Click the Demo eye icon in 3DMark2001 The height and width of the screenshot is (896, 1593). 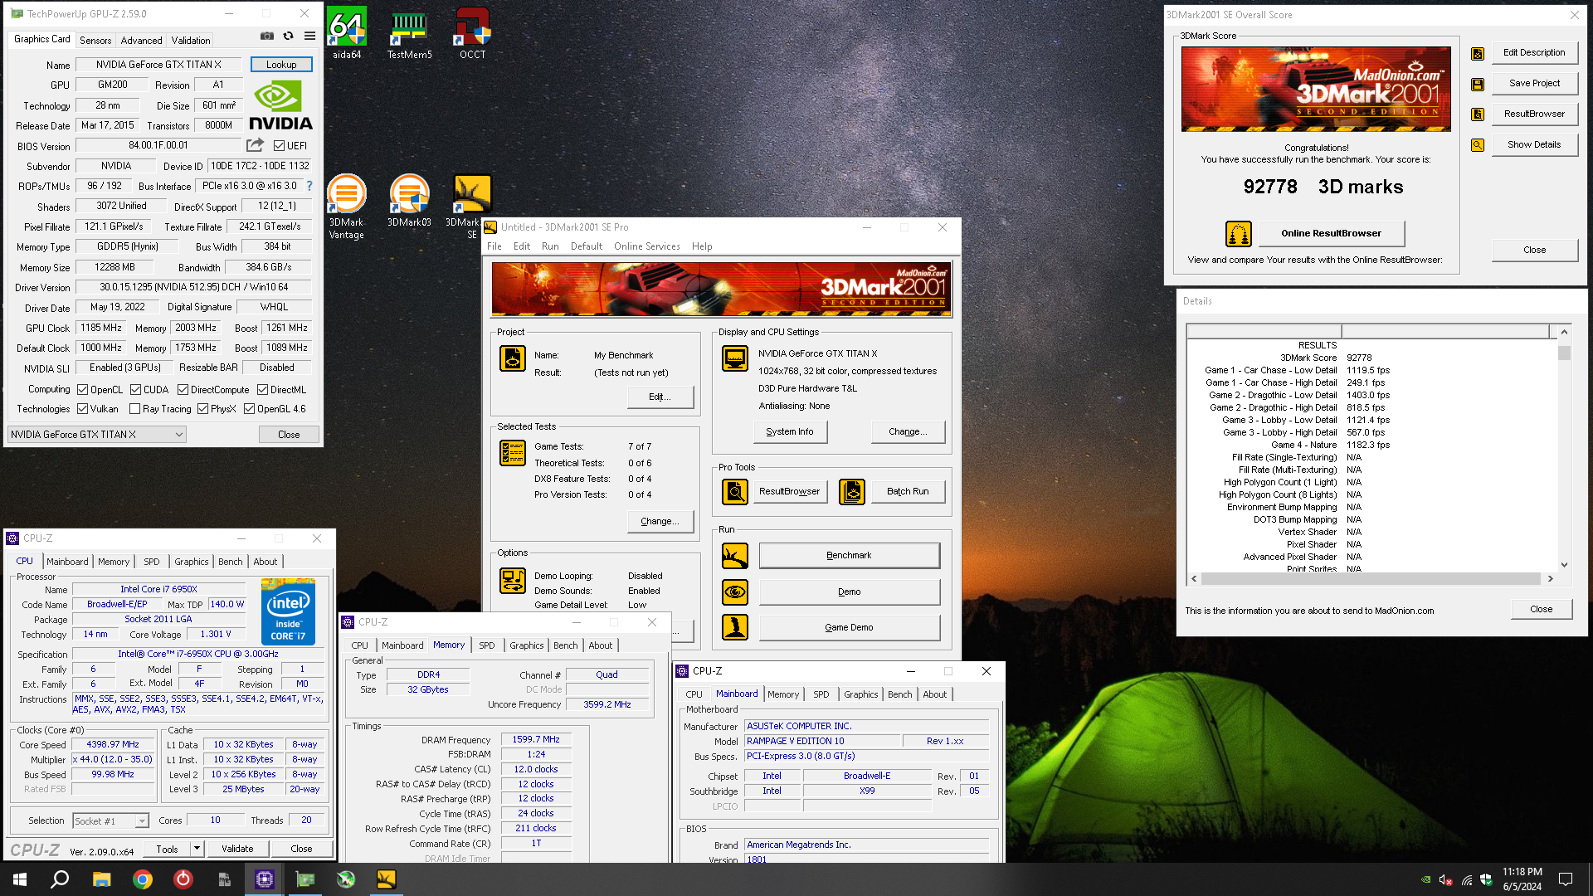pyautogui.click(x=735, y=592)
